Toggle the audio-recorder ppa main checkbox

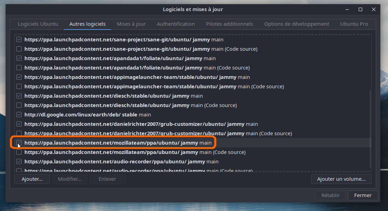(19, 162)
